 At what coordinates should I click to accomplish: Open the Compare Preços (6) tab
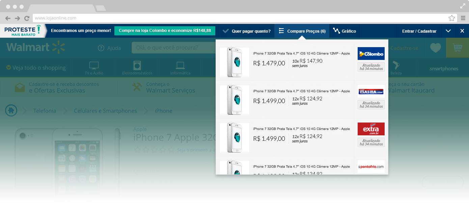click(x=302, y=31)
